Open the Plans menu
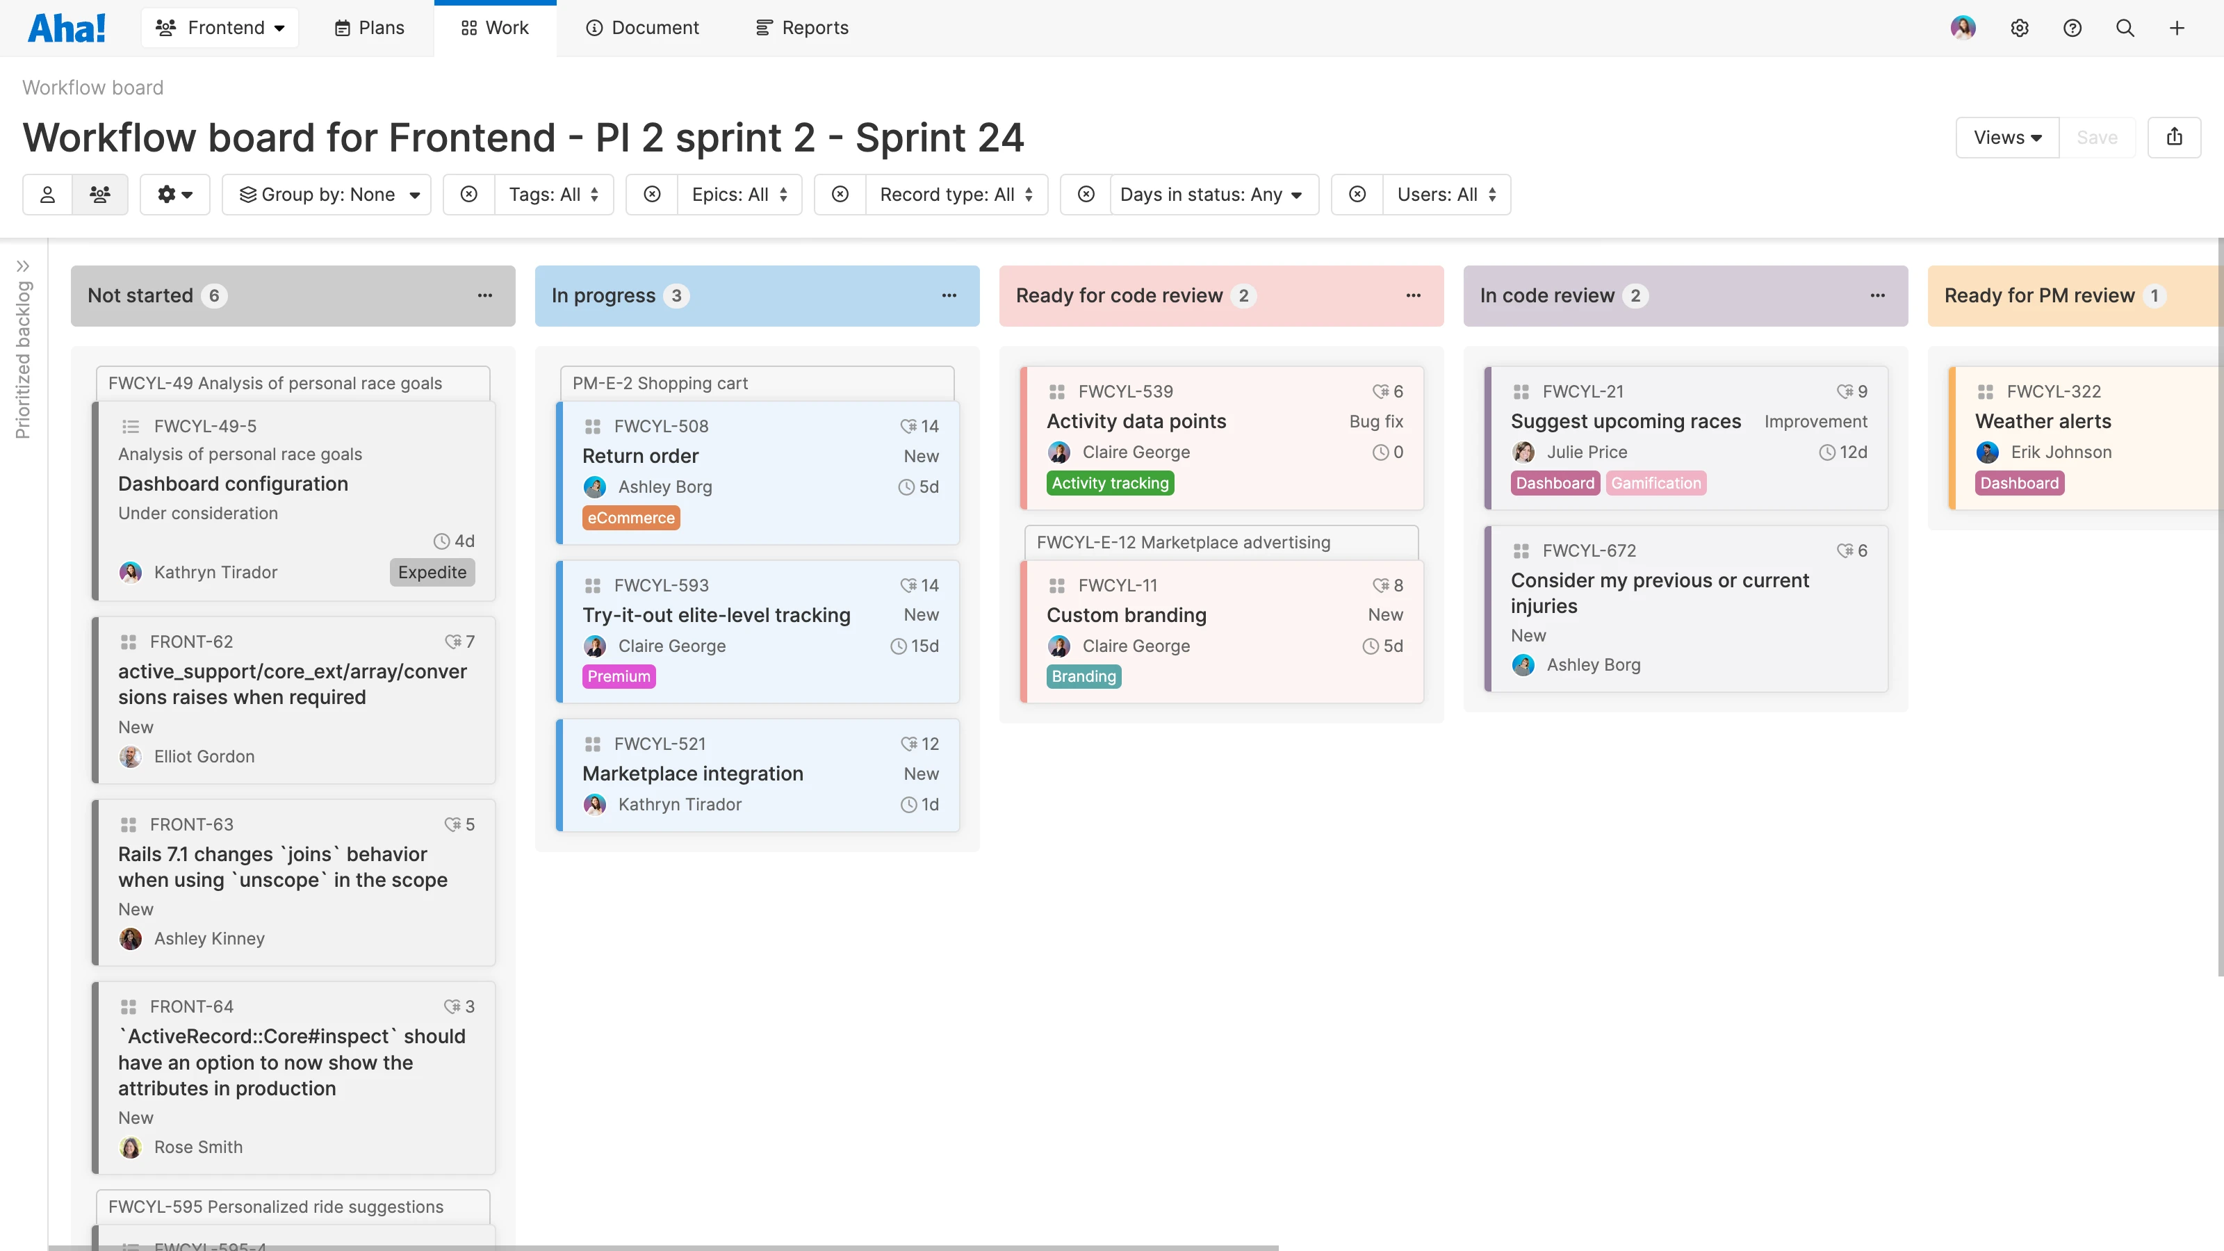The height and width of the screenshot is (1251, 2224). (368, 28)
